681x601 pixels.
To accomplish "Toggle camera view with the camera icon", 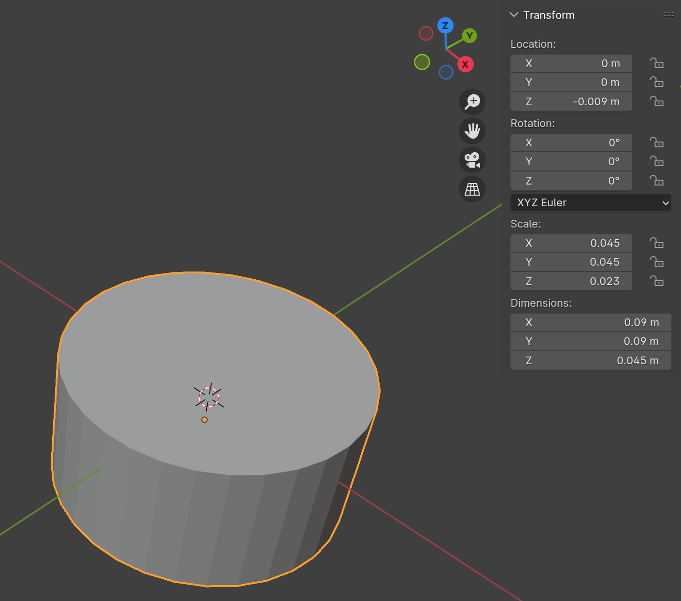I will (472, 160).
